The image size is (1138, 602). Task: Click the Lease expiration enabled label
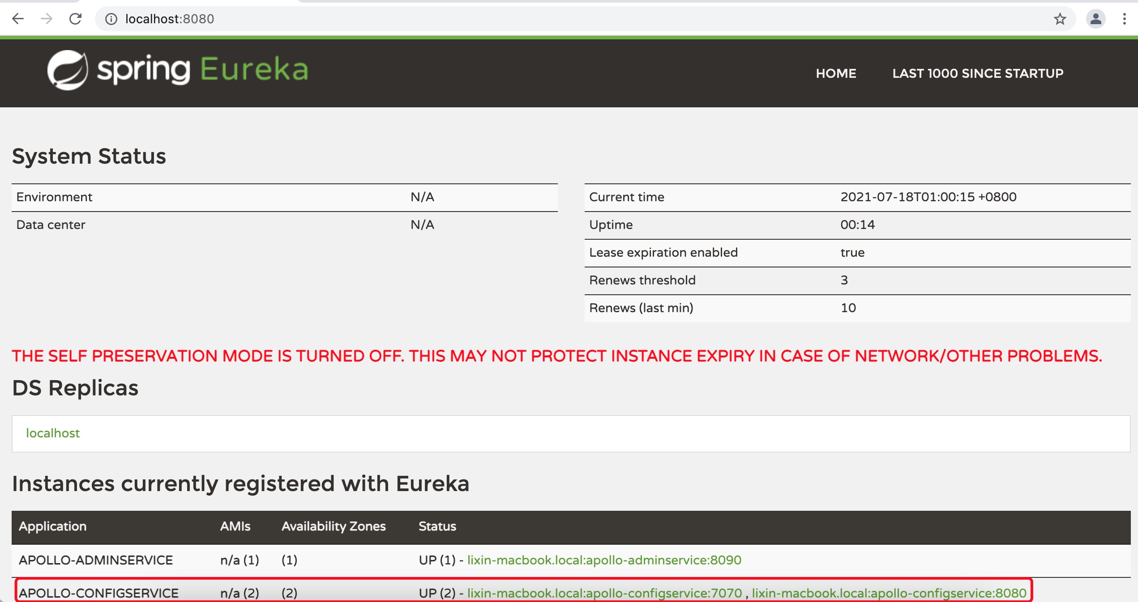tap(663, 253)
